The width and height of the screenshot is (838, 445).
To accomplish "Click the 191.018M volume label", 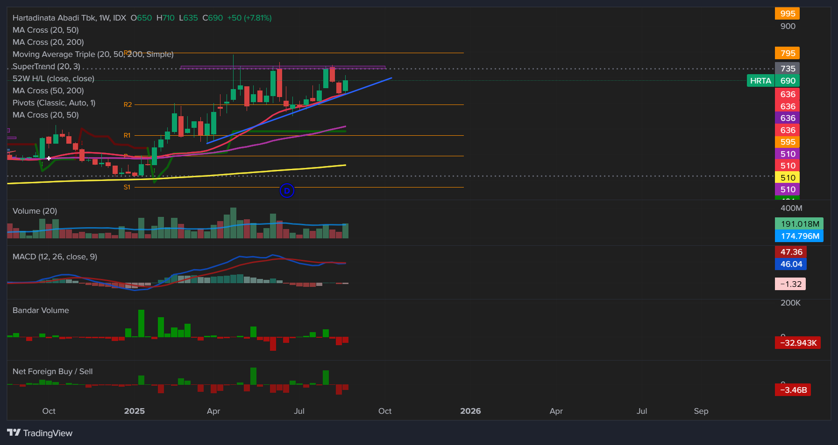I will click(799, 224).
